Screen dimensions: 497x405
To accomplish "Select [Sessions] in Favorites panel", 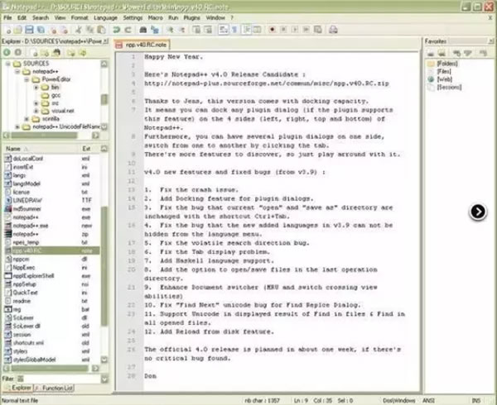I will 444,88.
